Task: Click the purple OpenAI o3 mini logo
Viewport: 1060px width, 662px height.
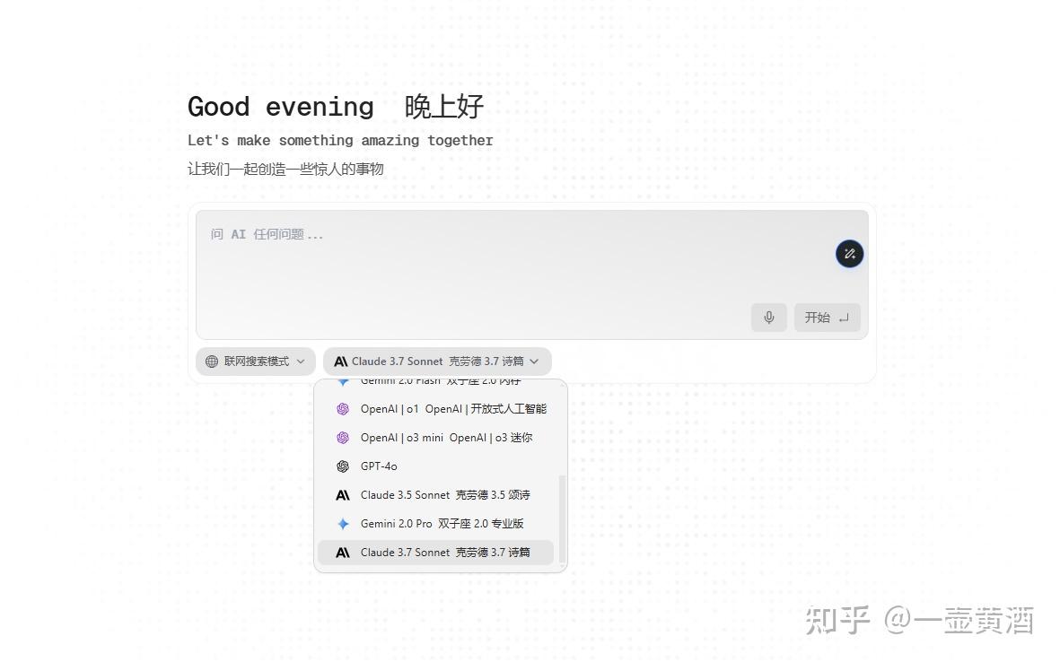Action: [342, 438]
